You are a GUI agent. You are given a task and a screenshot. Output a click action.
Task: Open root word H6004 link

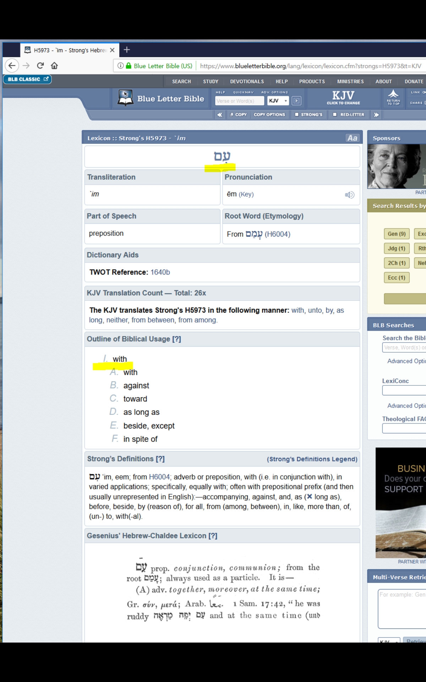277,234
